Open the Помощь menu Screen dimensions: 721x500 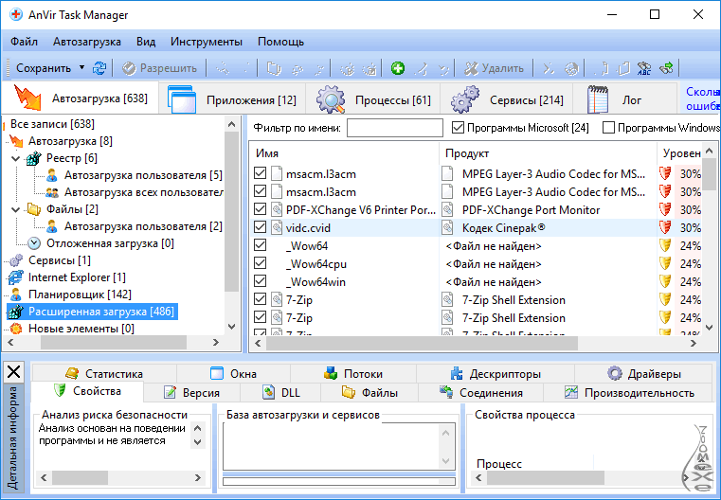tap(280, 42)
